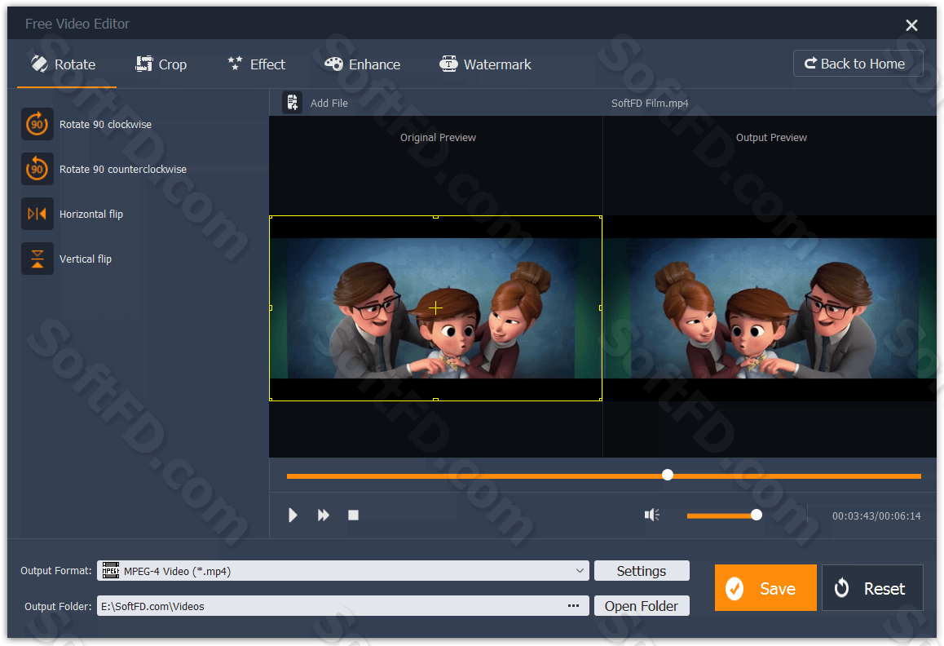
Task: Switch to the Effect tab
Action: click(x=257, y=64)
